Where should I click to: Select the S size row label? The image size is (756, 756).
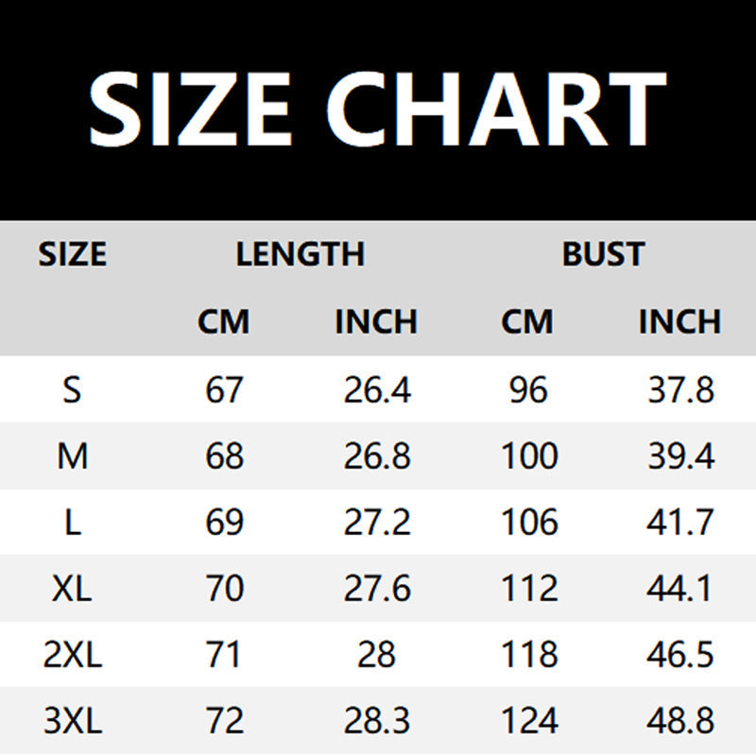point(73,389)
